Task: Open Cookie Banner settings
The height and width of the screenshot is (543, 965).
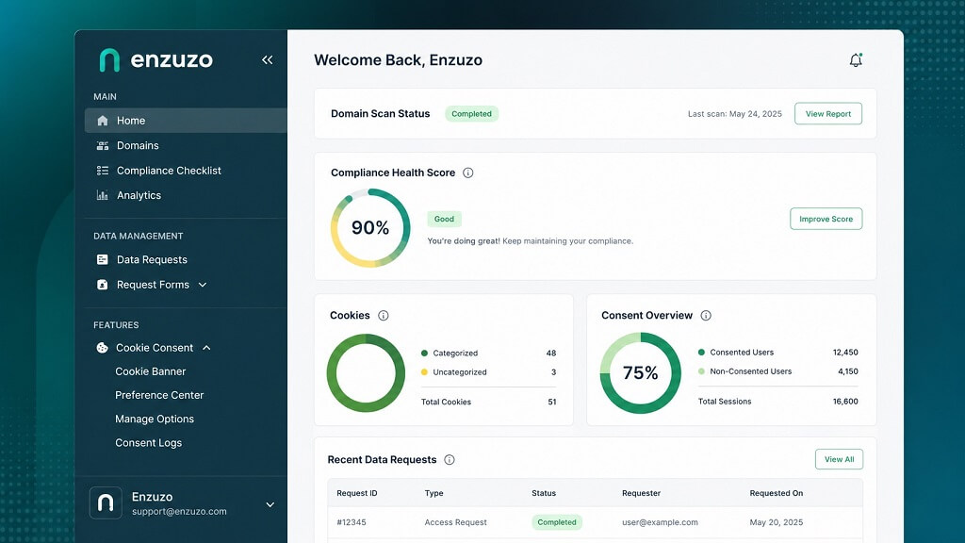Action: pos(150,371)
